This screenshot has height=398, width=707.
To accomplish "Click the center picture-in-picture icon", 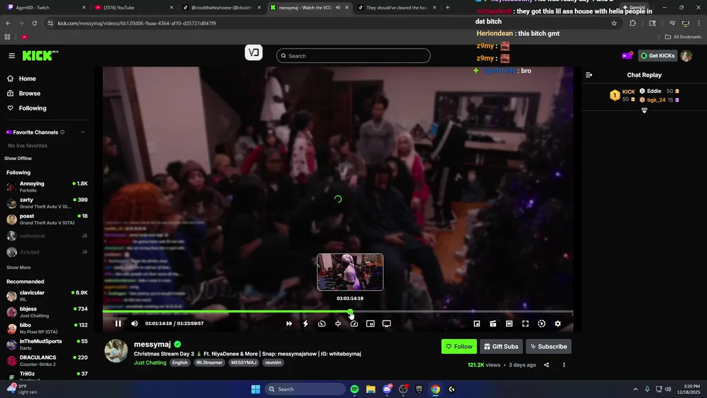I will tap(371, 323).
